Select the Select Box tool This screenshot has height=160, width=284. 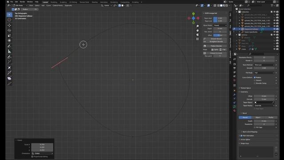(9, 15)
